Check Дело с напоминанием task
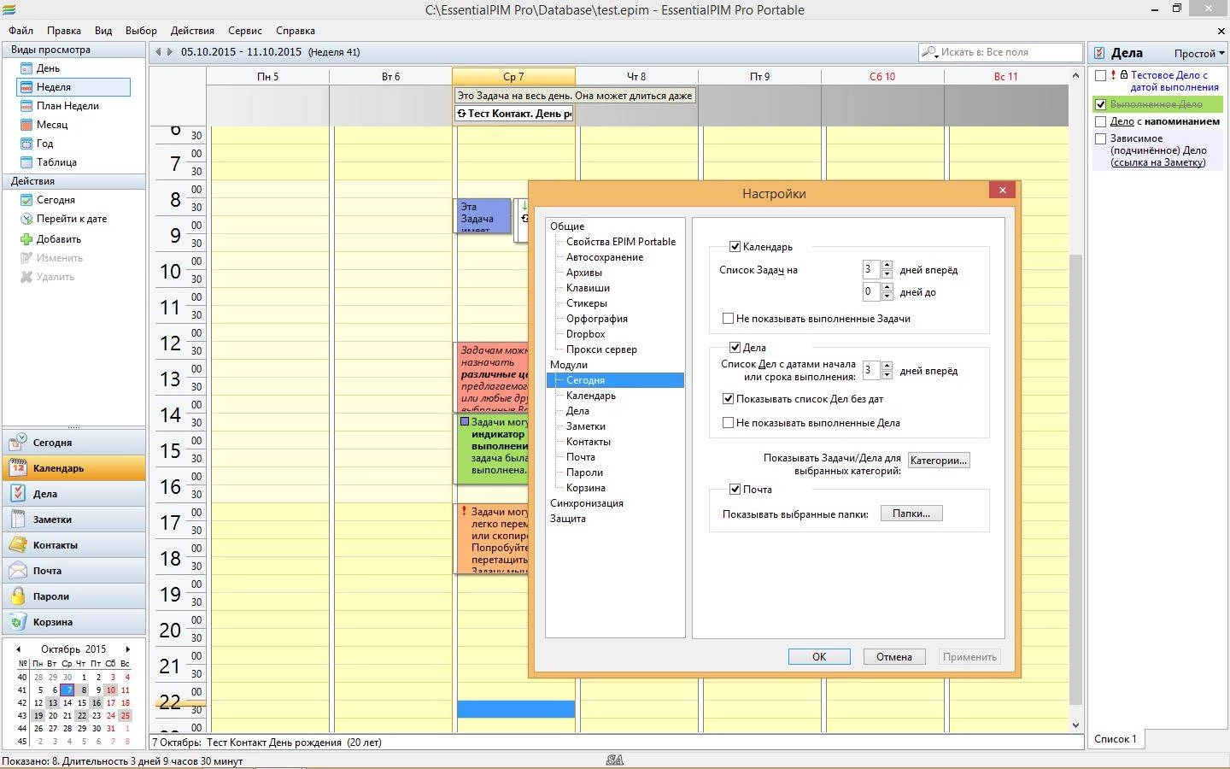The height and width of the screenshot is (769, 1230). 1100,121
